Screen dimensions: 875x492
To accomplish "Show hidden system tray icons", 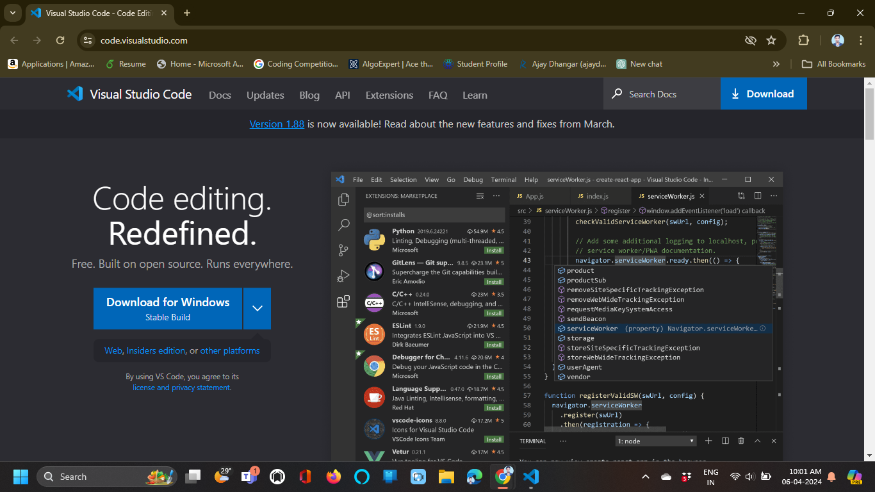I will (x=646, y=477).
